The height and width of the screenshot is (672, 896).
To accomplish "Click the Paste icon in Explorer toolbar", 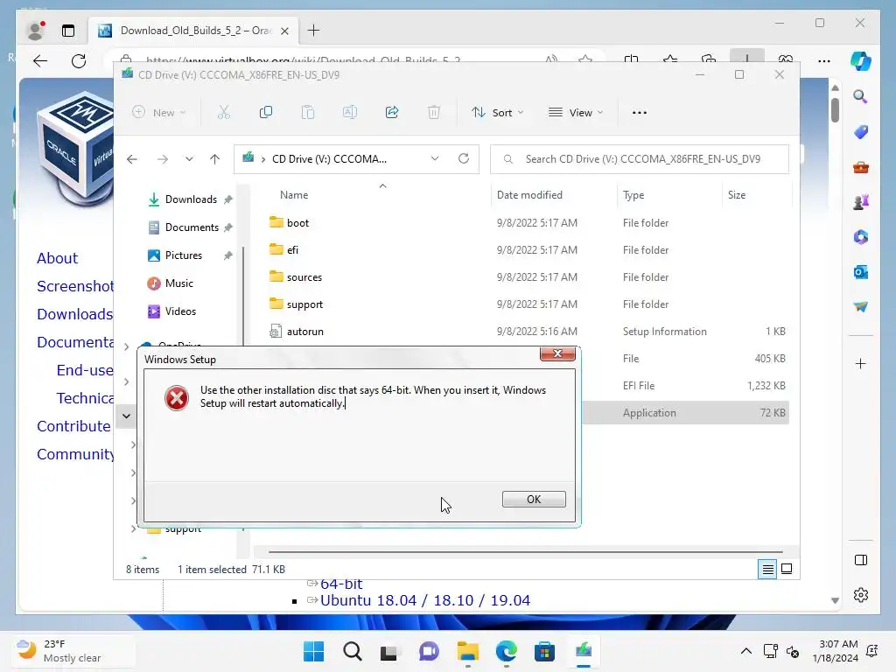I will click(x=308, y=113).
